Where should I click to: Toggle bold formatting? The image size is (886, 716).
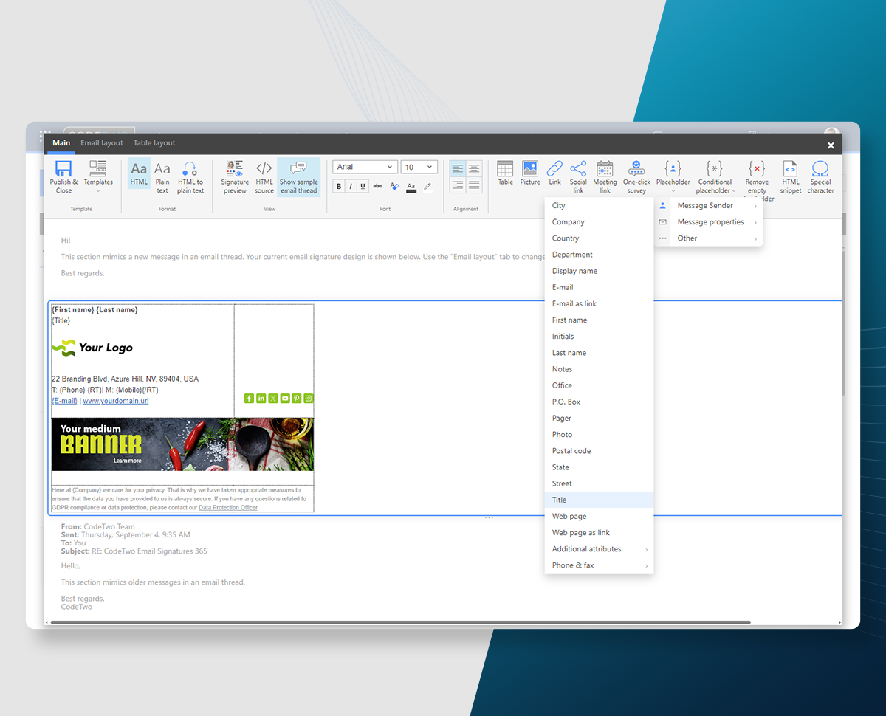[339, 186]
